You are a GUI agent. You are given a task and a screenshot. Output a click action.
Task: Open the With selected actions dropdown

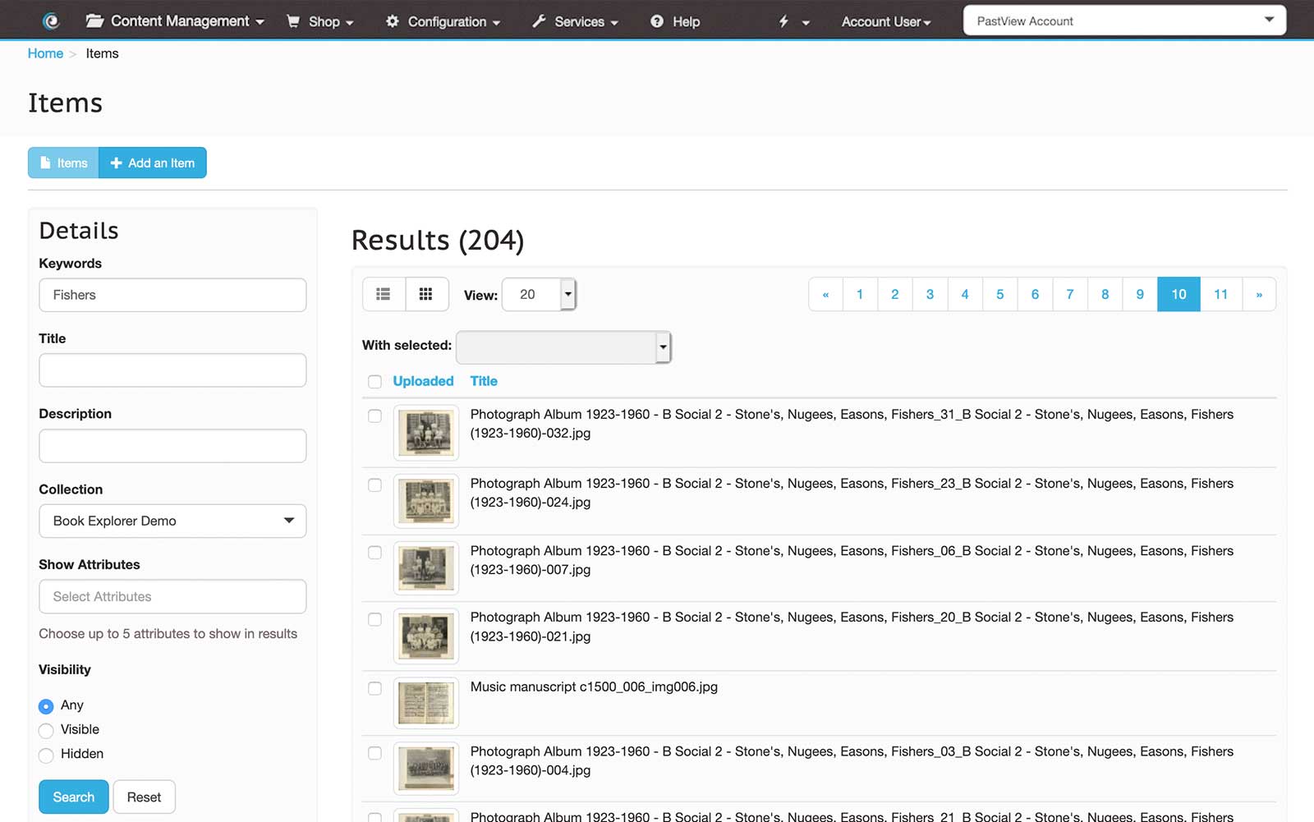(x=563, y=347)
